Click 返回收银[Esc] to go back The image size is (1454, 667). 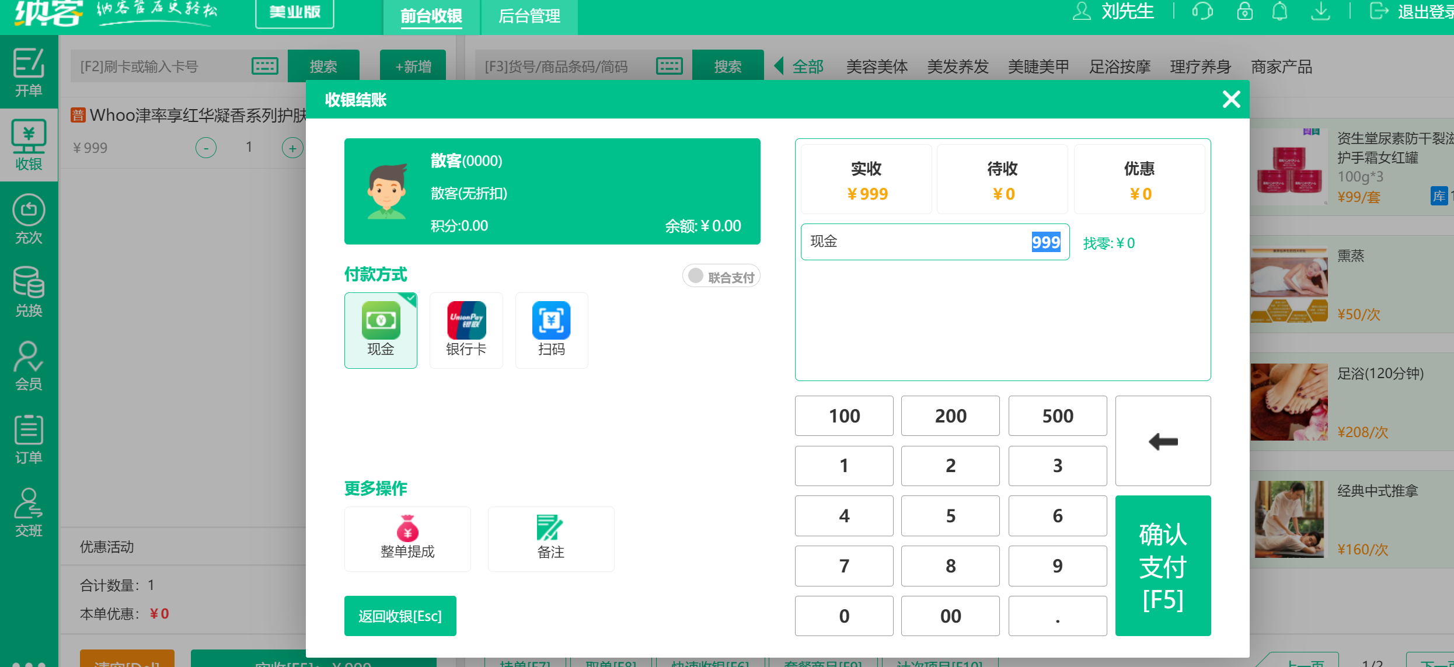tap(400, 616)
